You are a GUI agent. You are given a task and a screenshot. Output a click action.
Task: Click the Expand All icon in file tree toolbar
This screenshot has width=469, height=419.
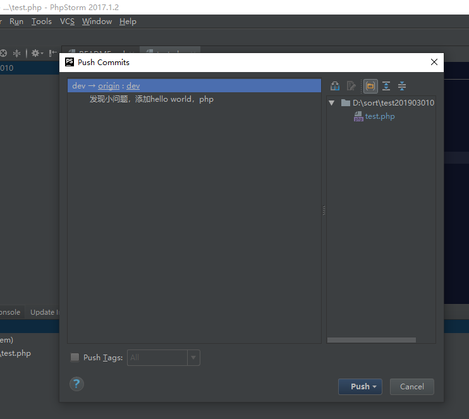[386, 86]
